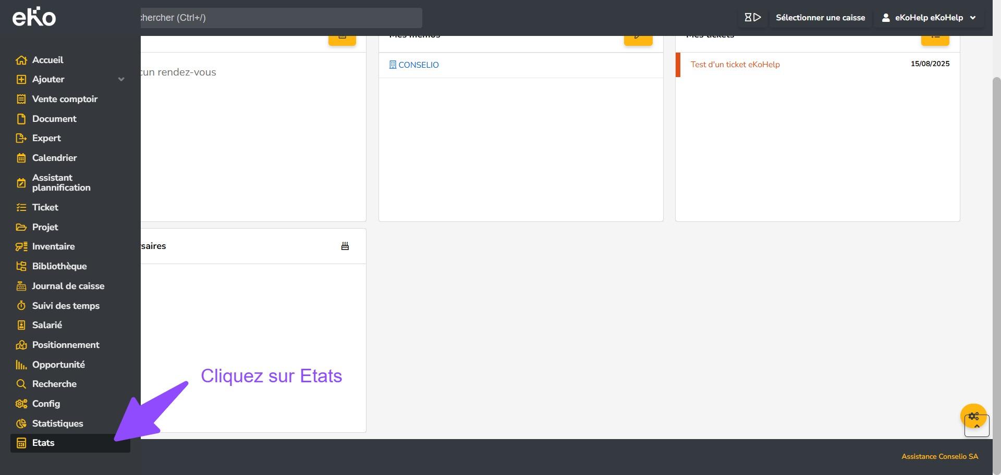This screenshot has width=1001, height=475.
Task: Click Sélectionner une caisse button
Action: pyautogui.click(x=820, y=18)
